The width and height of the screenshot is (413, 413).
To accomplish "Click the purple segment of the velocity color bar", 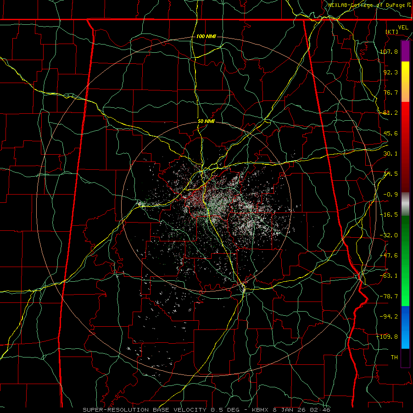I will coord(405,51).
